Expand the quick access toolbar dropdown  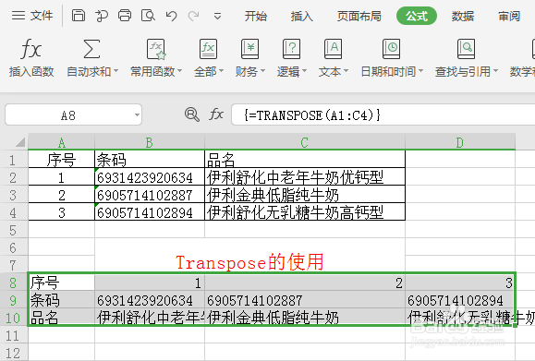[x=217, y=16]
